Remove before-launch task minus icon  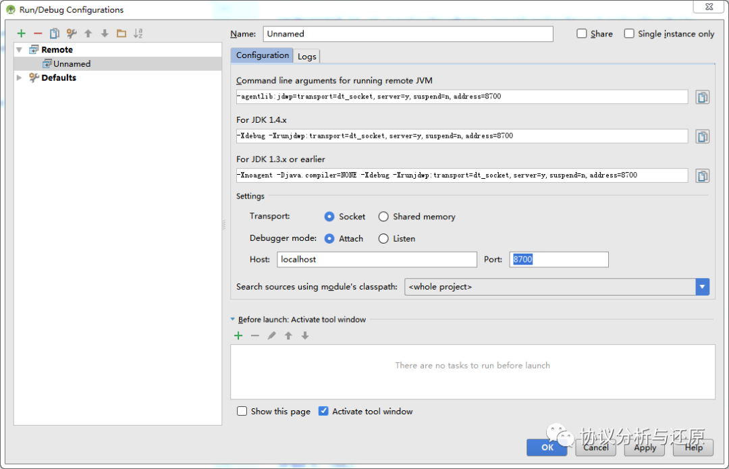254,335
